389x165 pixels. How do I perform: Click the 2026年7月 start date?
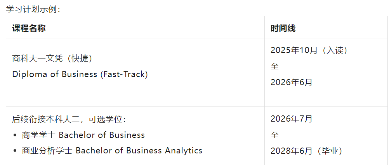point(291,119)
